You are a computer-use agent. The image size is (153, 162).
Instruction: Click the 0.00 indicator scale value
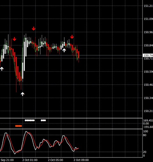coord(146,124)
